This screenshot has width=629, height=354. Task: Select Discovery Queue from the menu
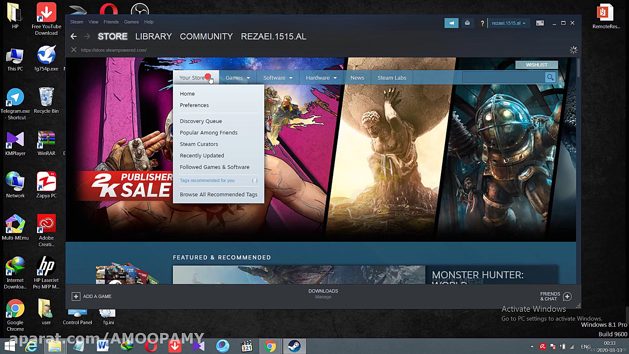200,121
